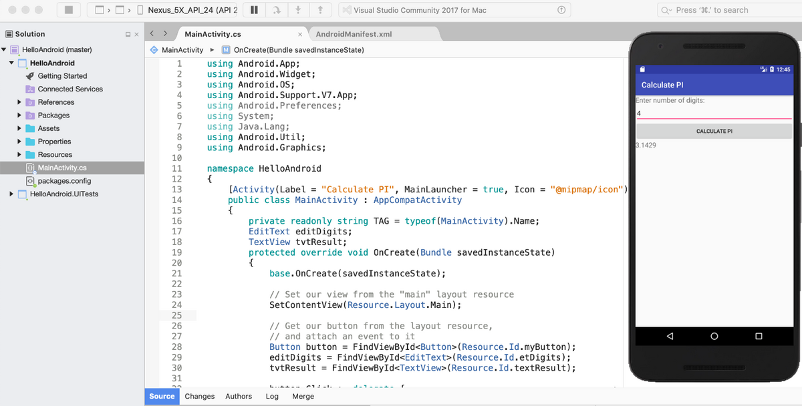This screenshot has width=802, height=406.
Task: Click the base.OnCreate(savedInstanceState) code line
Action: click(358, 273)
